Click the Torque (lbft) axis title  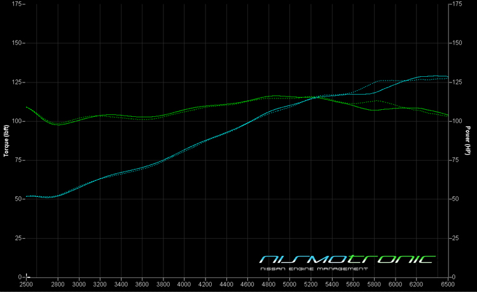click(5, 141)
